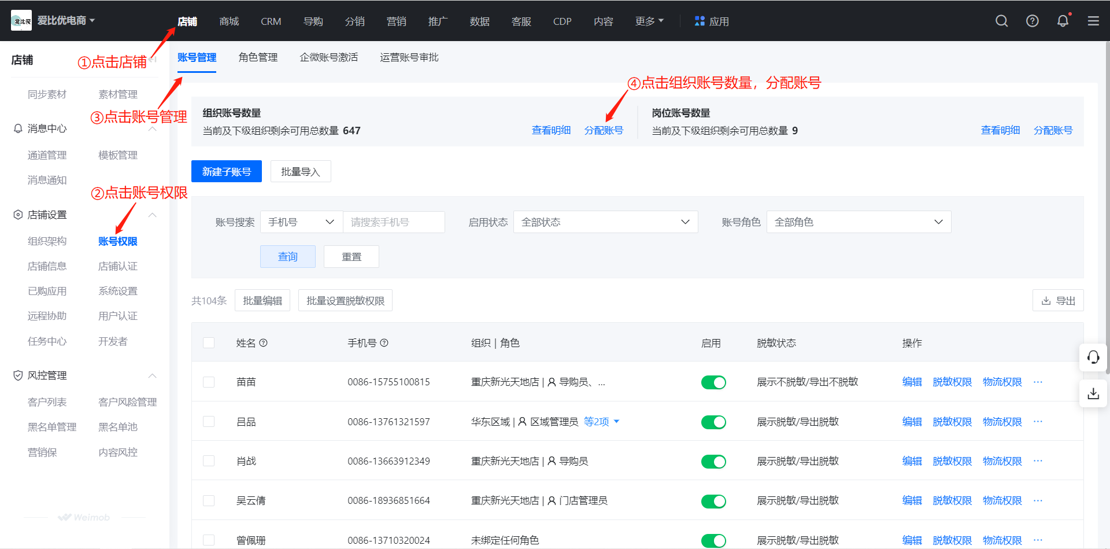This screenshot has width=1110, height=549.
Task: Open the search magnifier in top bar
Action: (x=1002, y=21)
